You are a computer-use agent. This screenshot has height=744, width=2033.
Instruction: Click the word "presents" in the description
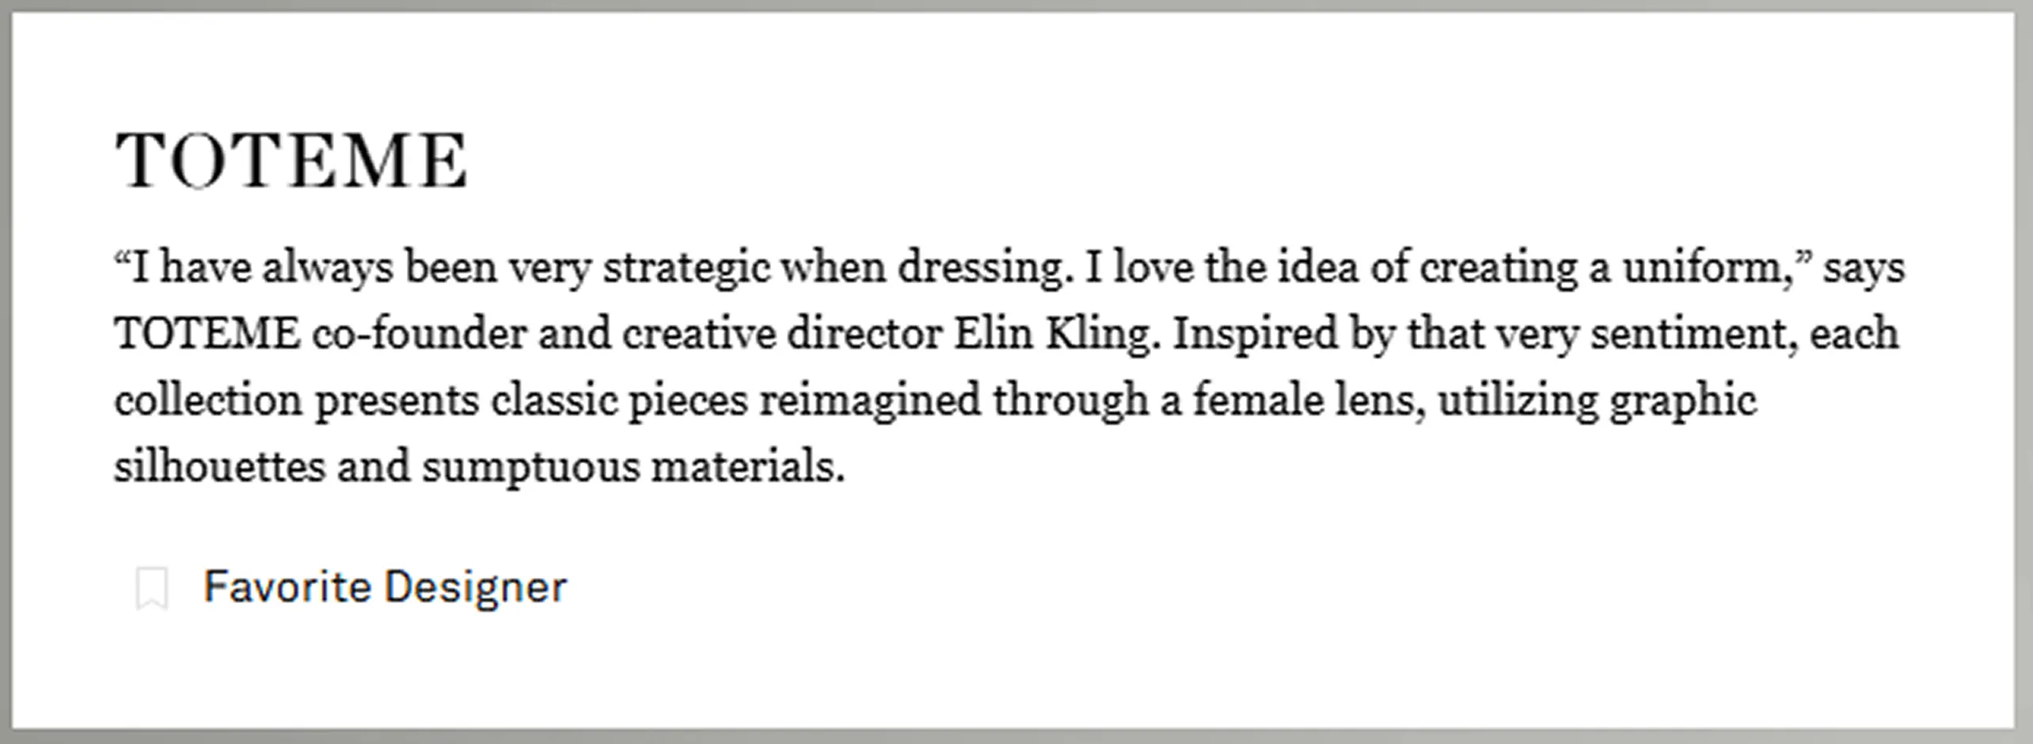pyautogui.click(x=397, y=400)
